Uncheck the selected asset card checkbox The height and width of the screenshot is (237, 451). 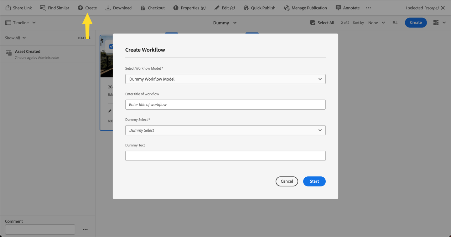[111, 47]
